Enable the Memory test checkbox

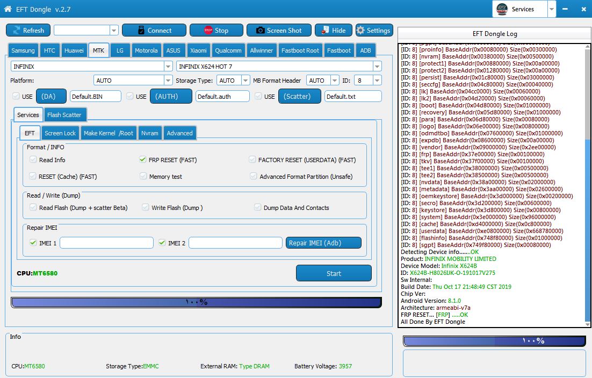[143, 176]
